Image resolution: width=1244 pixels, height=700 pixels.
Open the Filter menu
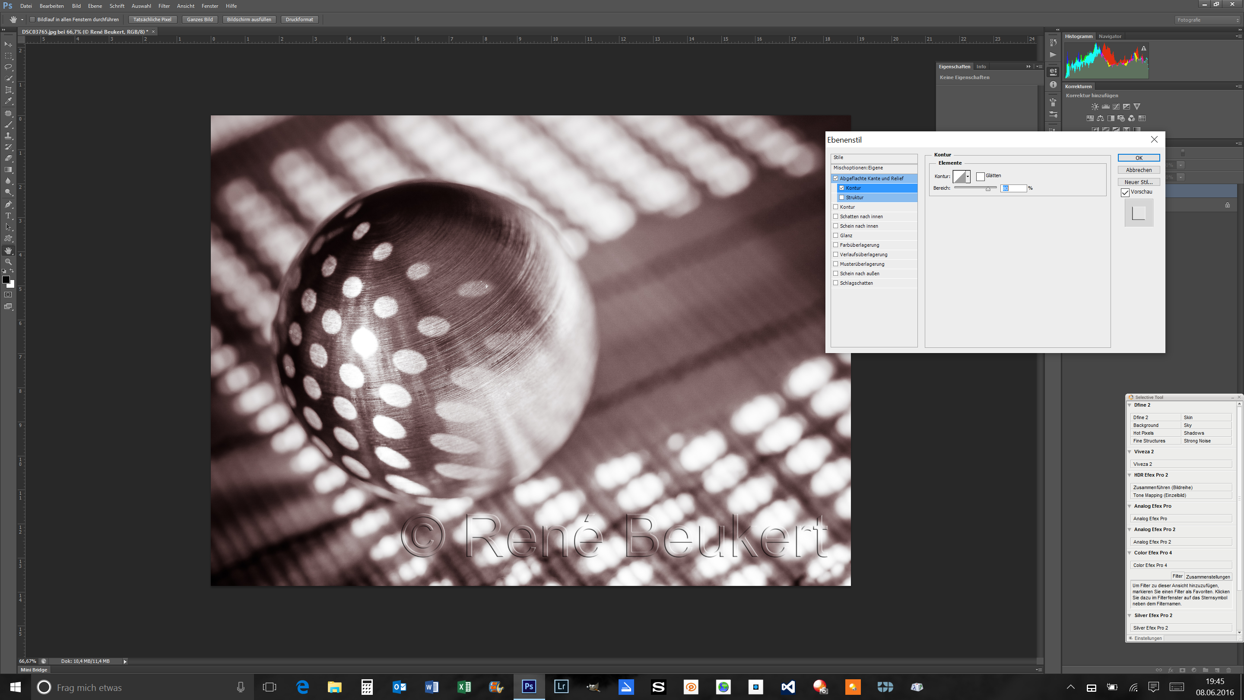tap(164, 6)
